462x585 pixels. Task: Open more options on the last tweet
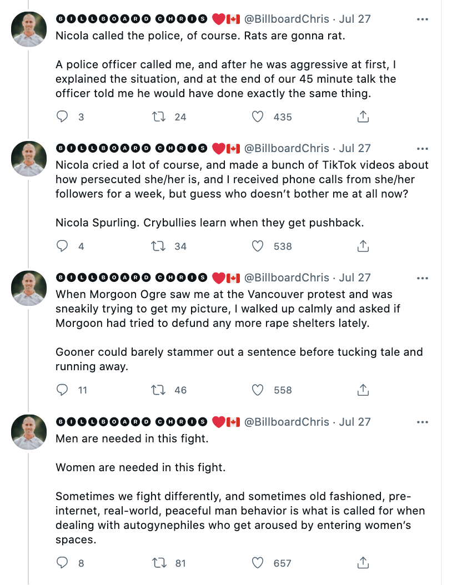pos(423,422)
